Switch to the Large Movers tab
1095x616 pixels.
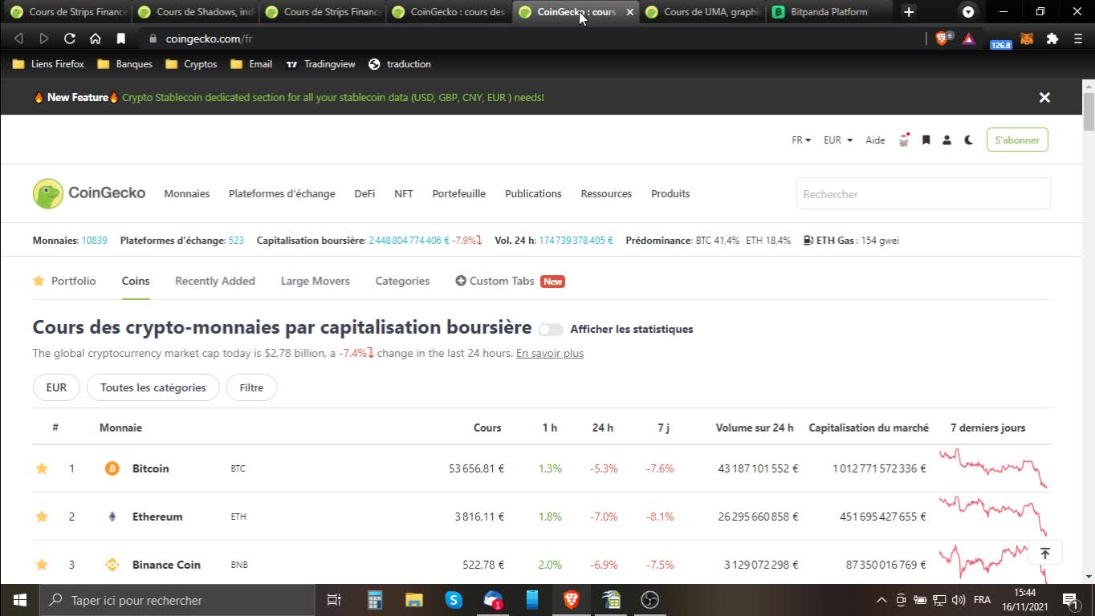315,281
